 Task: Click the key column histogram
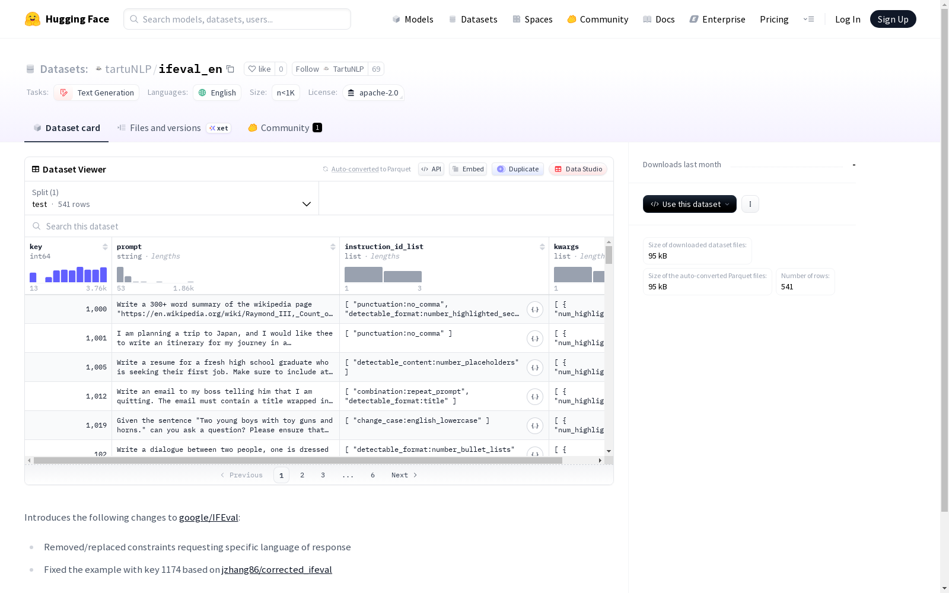68,275
